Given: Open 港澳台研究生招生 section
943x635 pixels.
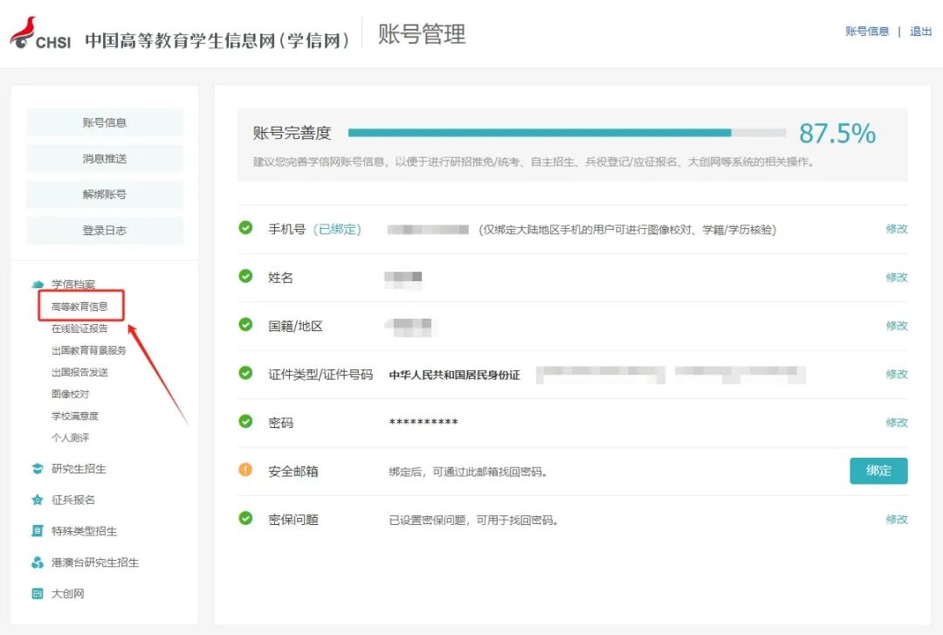Looking at the screenshot, I should click(95, 563).
